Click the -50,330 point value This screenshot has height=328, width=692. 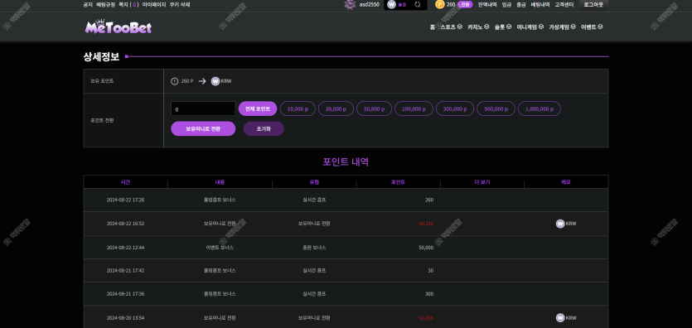(425, 224)
